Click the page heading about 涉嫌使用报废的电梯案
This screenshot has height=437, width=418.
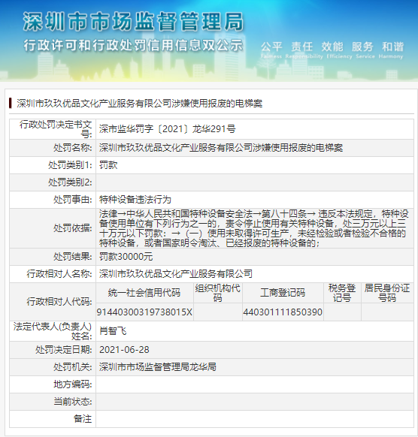139,104
